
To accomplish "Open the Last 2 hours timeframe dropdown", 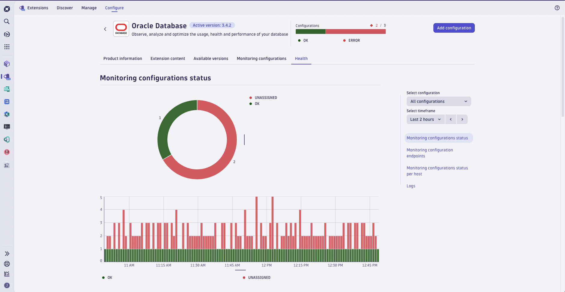I will point(426,119).
